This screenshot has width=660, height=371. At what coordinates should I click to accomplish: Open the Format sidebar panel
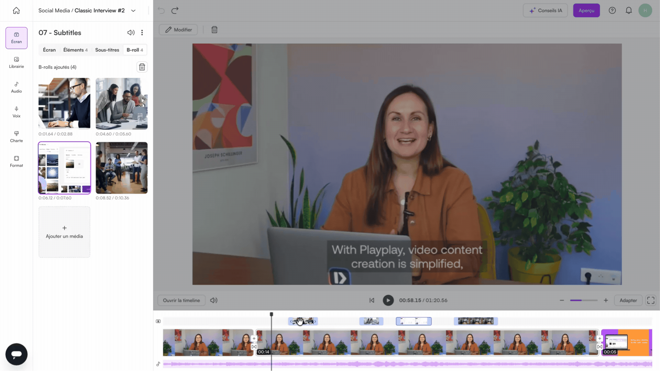16,161
